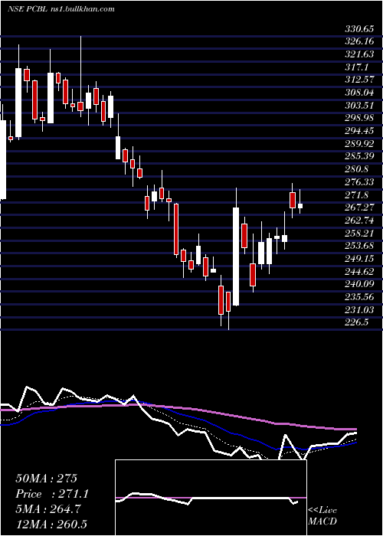Image resolution: width=383 pixels, height=536 pixels.
Task: Click the 253.68 price level label
Action: (359, 246)
